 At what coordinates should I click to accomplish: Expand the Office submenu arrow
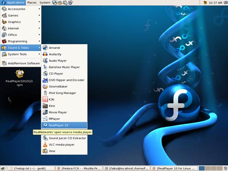[x=39, y=35]
